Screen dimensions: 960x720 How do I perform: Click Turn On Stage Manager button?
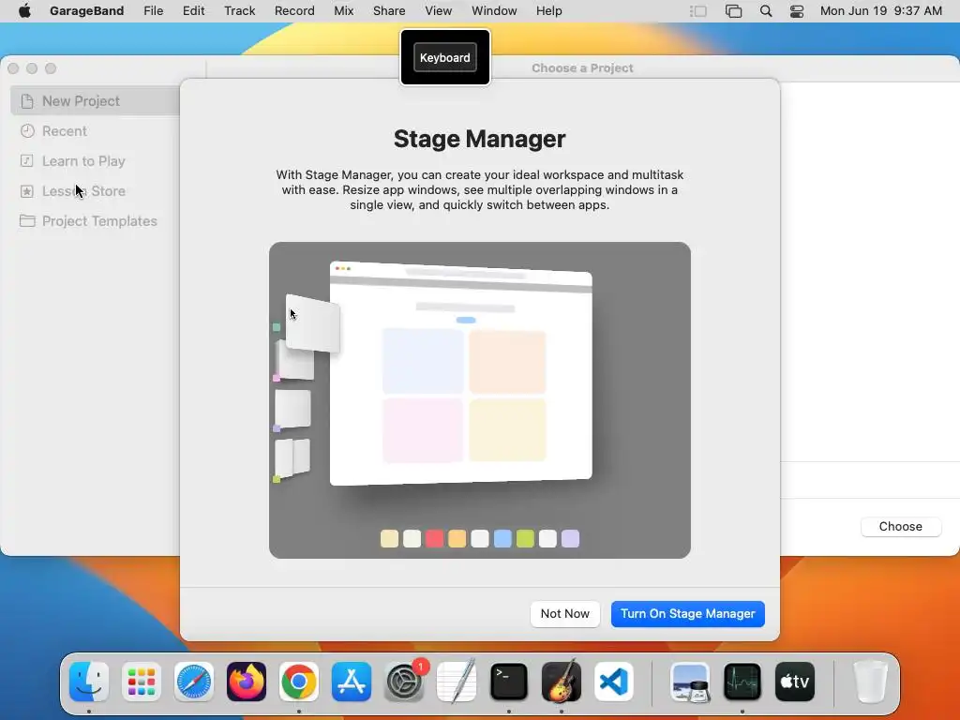(687, 613)
